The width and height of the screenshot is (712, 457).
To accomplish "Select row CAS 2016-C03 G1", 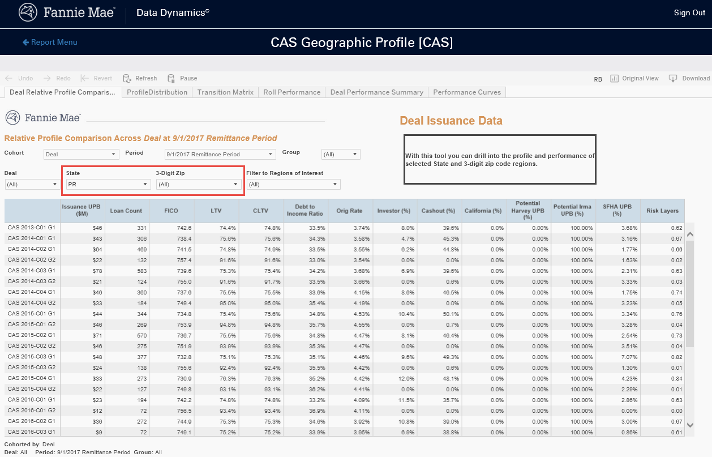I will pos(344,432).
